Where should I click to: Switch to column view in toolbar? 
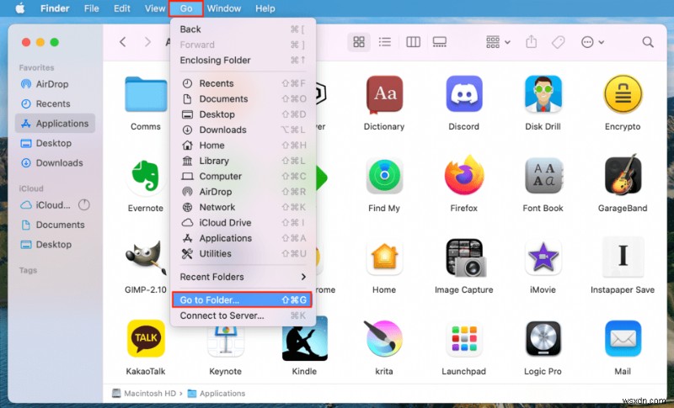click(413, 42)
